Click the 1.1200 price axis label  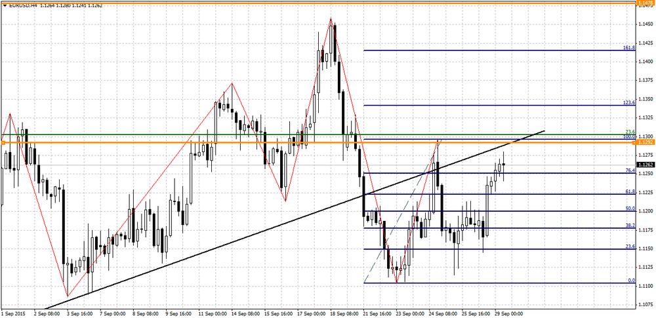[645, 211]
